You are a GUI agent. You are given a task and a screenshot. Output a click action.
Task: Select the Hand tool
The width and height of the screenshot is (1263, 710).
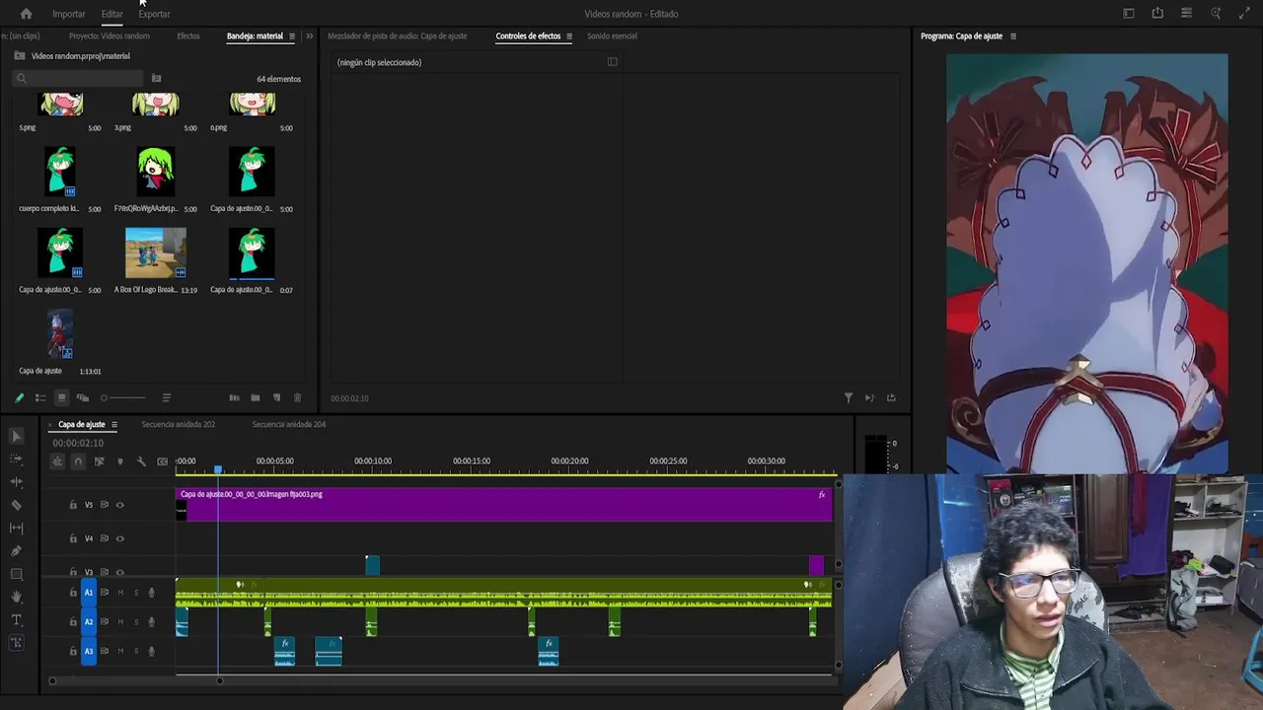click(16, 597)
